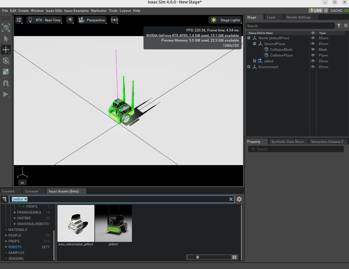
Task: Activate the Rotate tool
Action: [6, 61]
